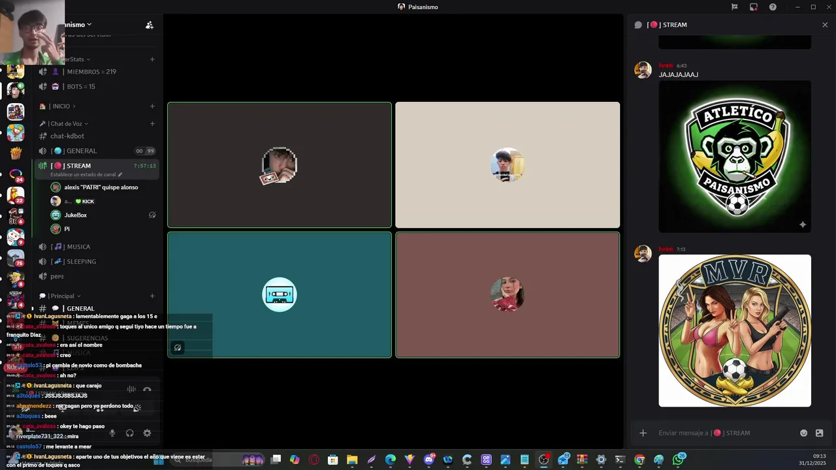
Task: Open the chat-kdbot text channel
Action: tap(97, 136)
